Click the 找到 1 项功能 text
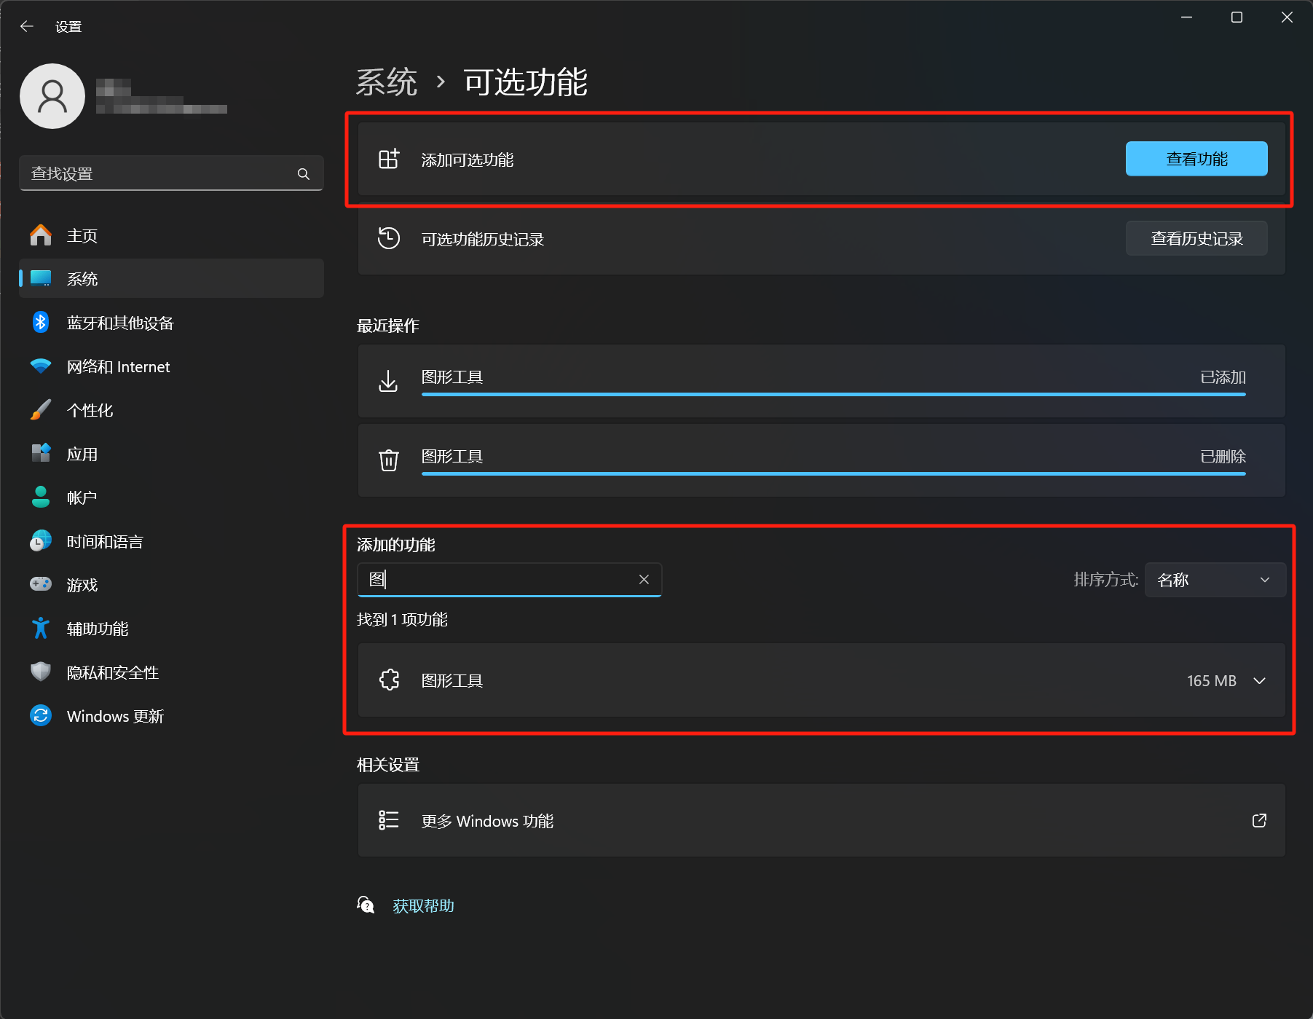 coord(402,619)
